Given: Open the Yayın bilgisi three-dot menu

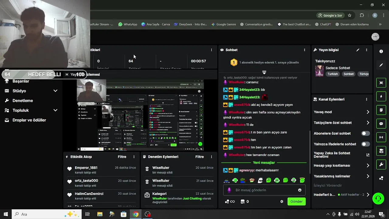Looking at the screenshot, I should 367,50.
